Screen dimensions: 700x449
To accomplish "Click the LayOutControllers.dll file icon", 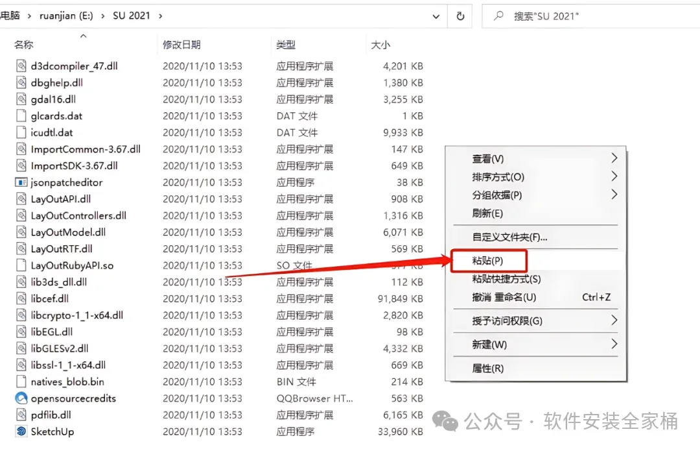I will 21,215.
